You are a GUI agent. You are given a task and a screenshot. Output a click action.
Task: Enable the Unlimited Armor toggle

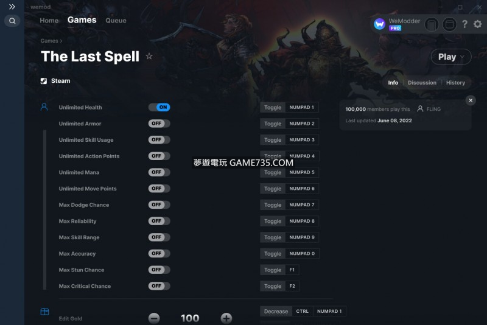159,124
